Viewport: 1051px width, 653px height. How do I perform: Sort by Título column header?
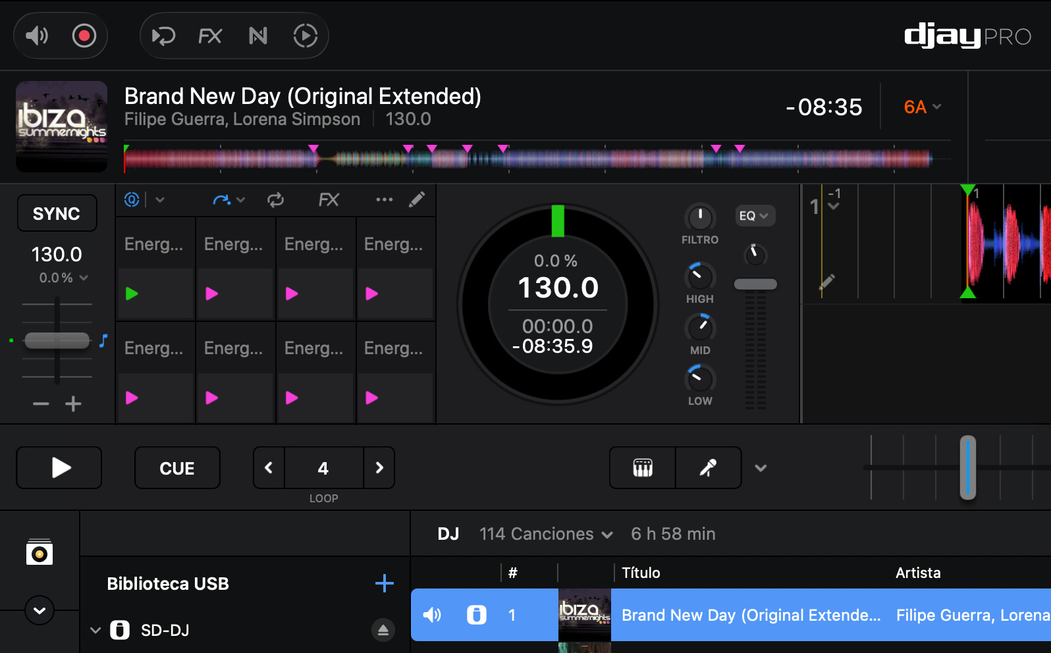coord(641,573)
